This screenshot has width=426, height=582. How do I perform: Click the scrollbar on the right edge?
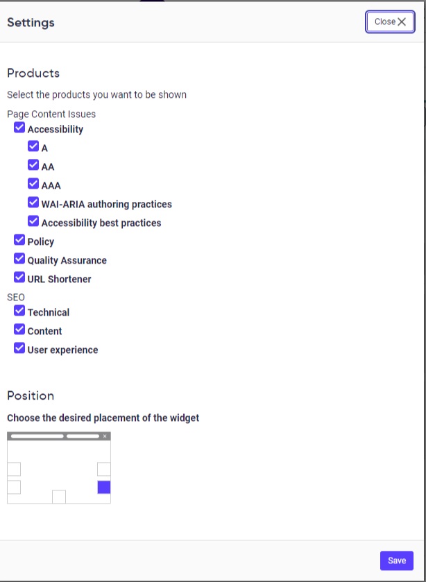pyautogui.click(x=423, y=139)
